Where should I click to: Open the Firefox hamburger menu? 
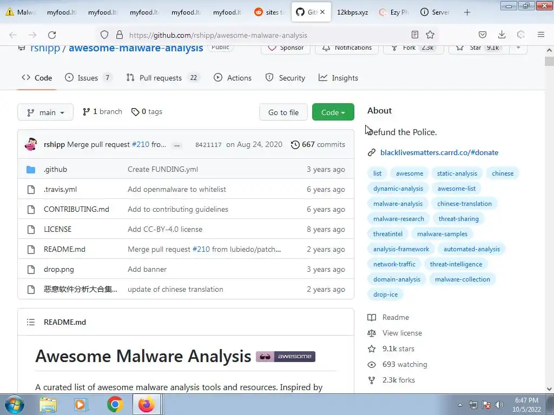[x=541, y=35]
